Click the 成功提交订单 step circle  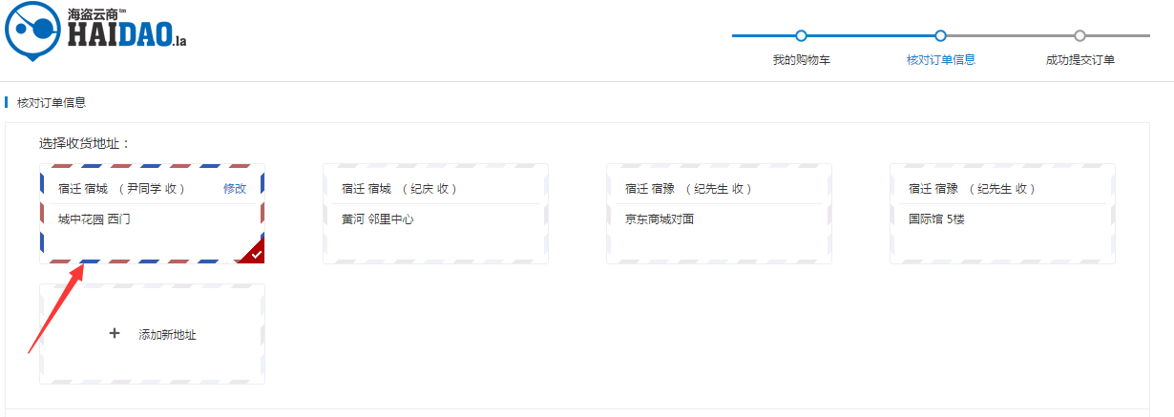point(1080,36)
